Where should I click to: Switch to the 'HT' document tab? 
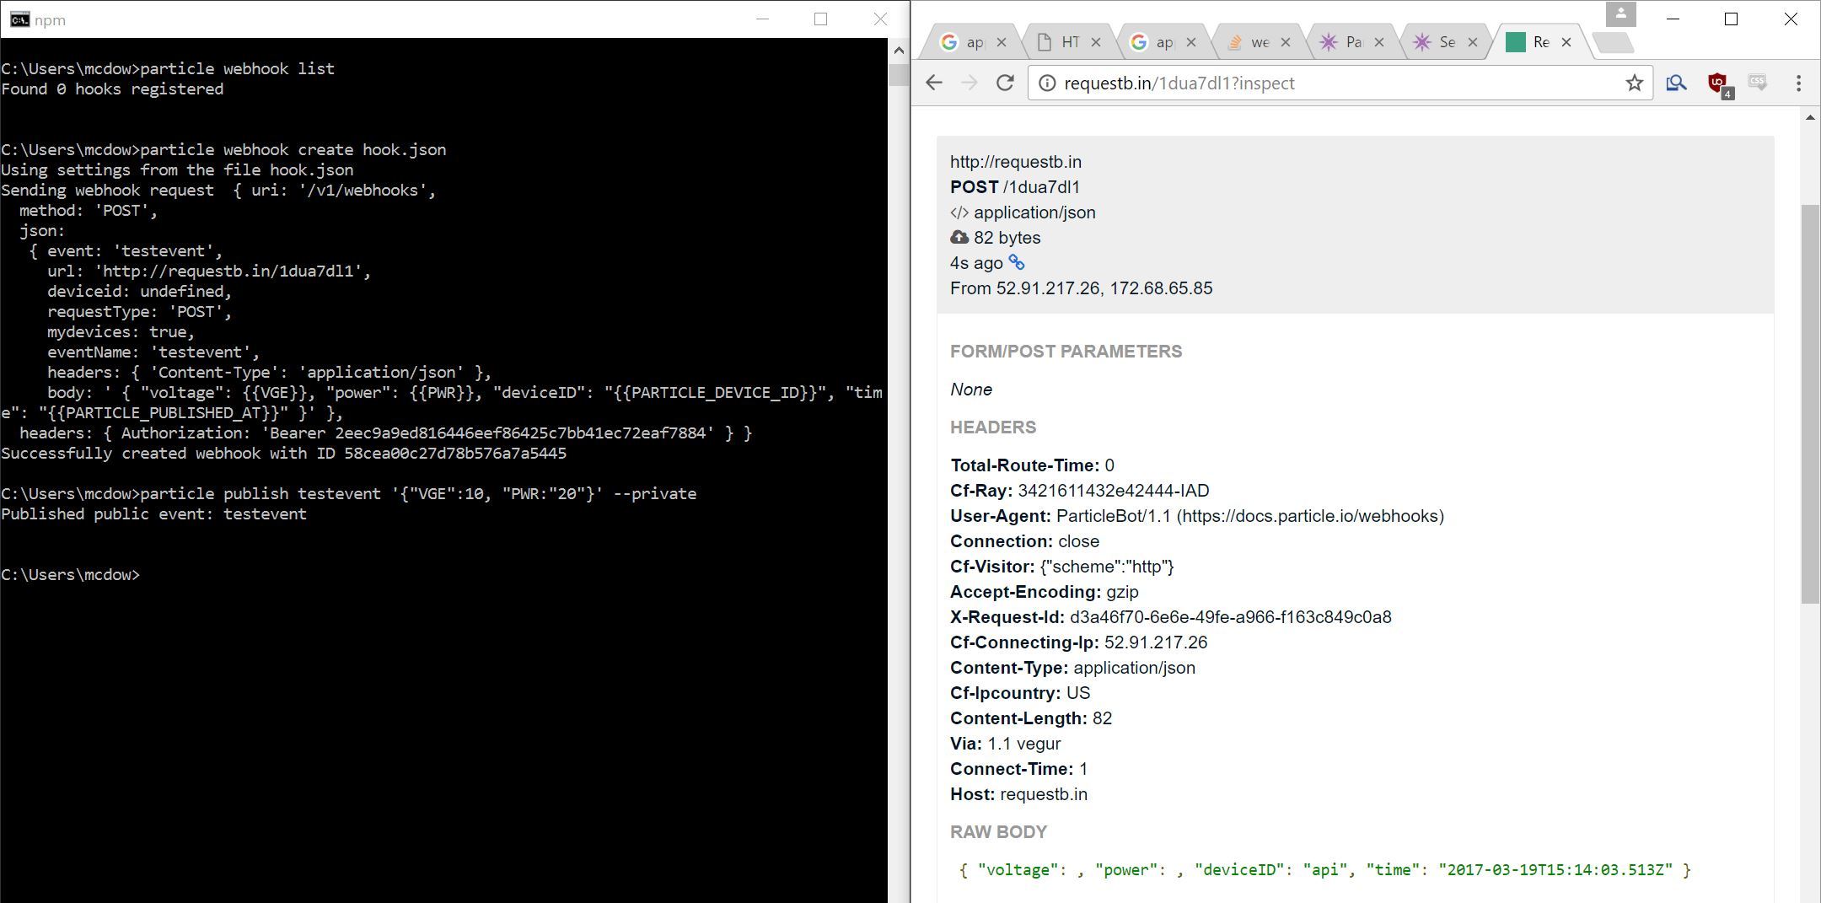click(x=1069, y=41)
